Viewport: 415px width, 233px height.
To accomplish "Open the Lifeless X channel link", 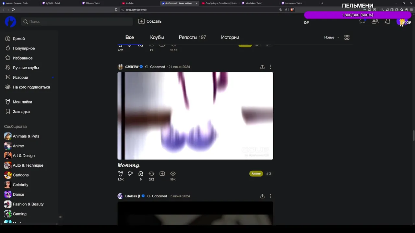I will [x=133, y=196].
